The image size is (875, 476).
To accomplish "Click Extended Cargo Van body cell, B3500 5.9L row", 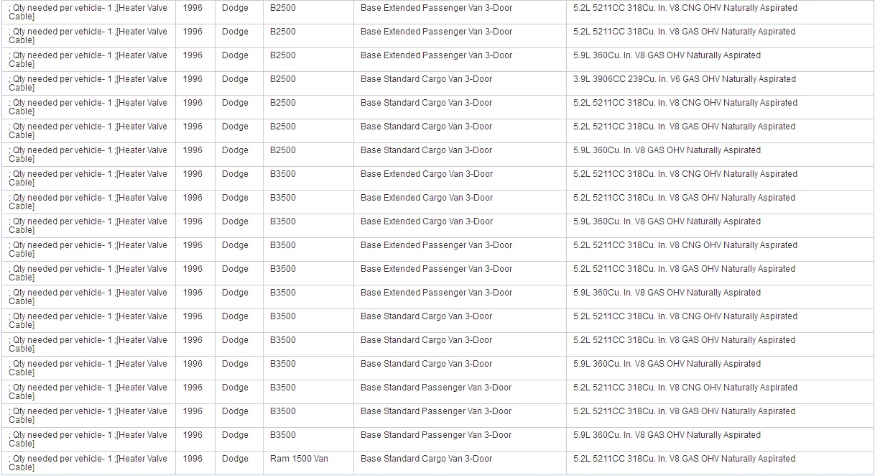I will coord(460,226).
